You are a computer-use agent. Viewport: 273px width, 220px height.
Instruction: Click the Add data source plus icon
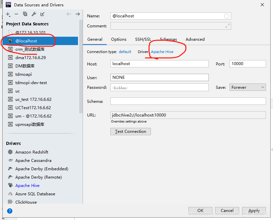tap(8, 14)
